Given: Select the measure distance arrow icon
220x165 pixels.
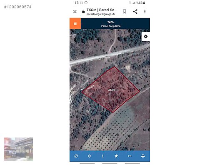Looking at the screenshot, I should pos(130,156).
